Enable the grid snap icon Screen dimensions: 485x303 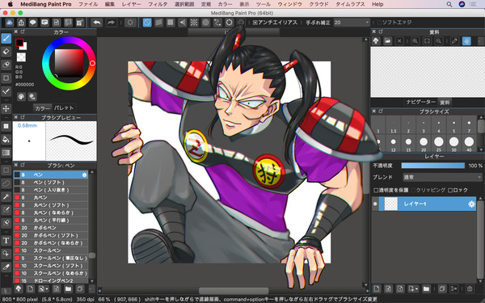click(x=171, y=23)
